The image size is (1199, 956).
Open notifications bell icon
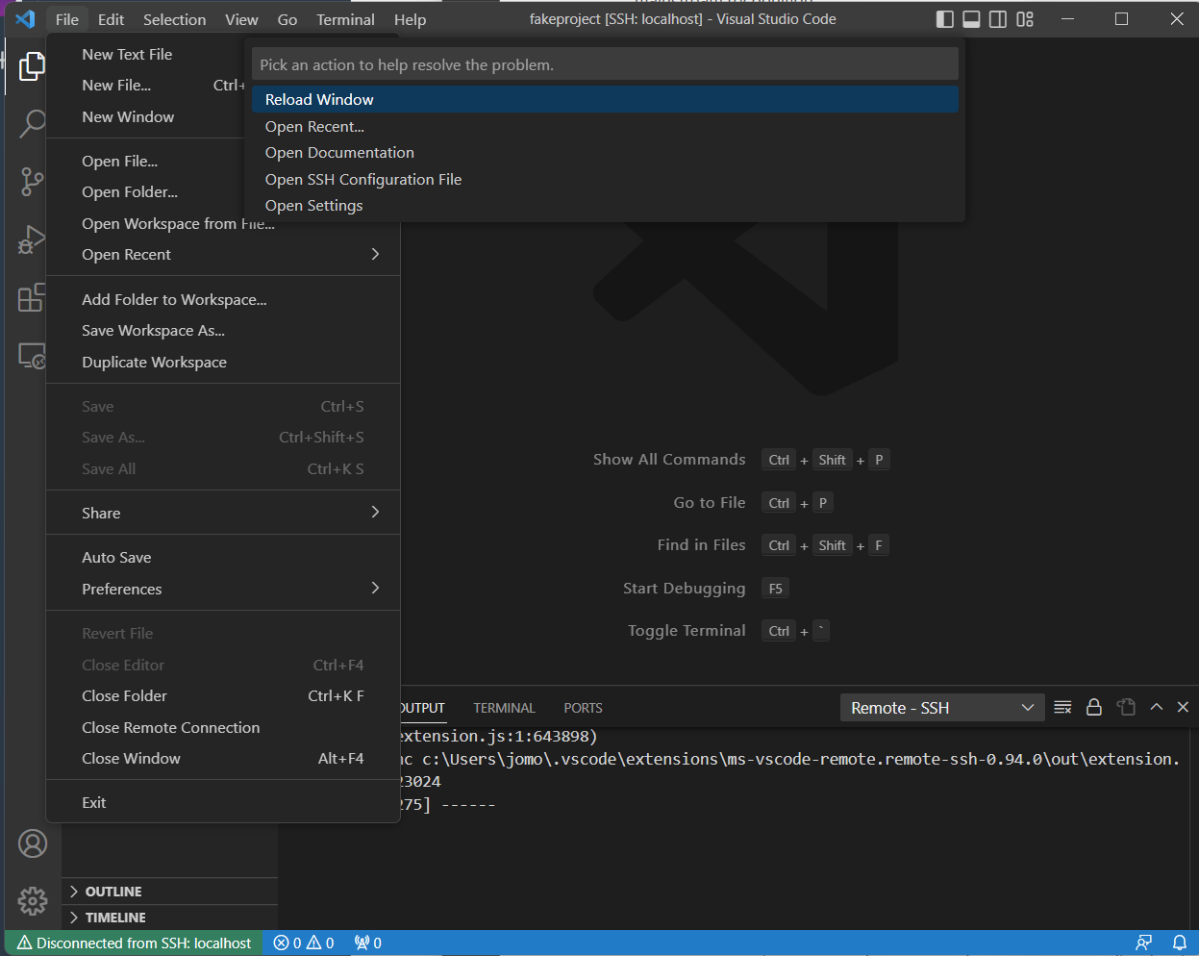tap(1179, 943)
